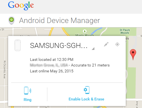Click the Miami Woods tree park icon
This screenshot has width=142, height=108.
click(85, 31)
